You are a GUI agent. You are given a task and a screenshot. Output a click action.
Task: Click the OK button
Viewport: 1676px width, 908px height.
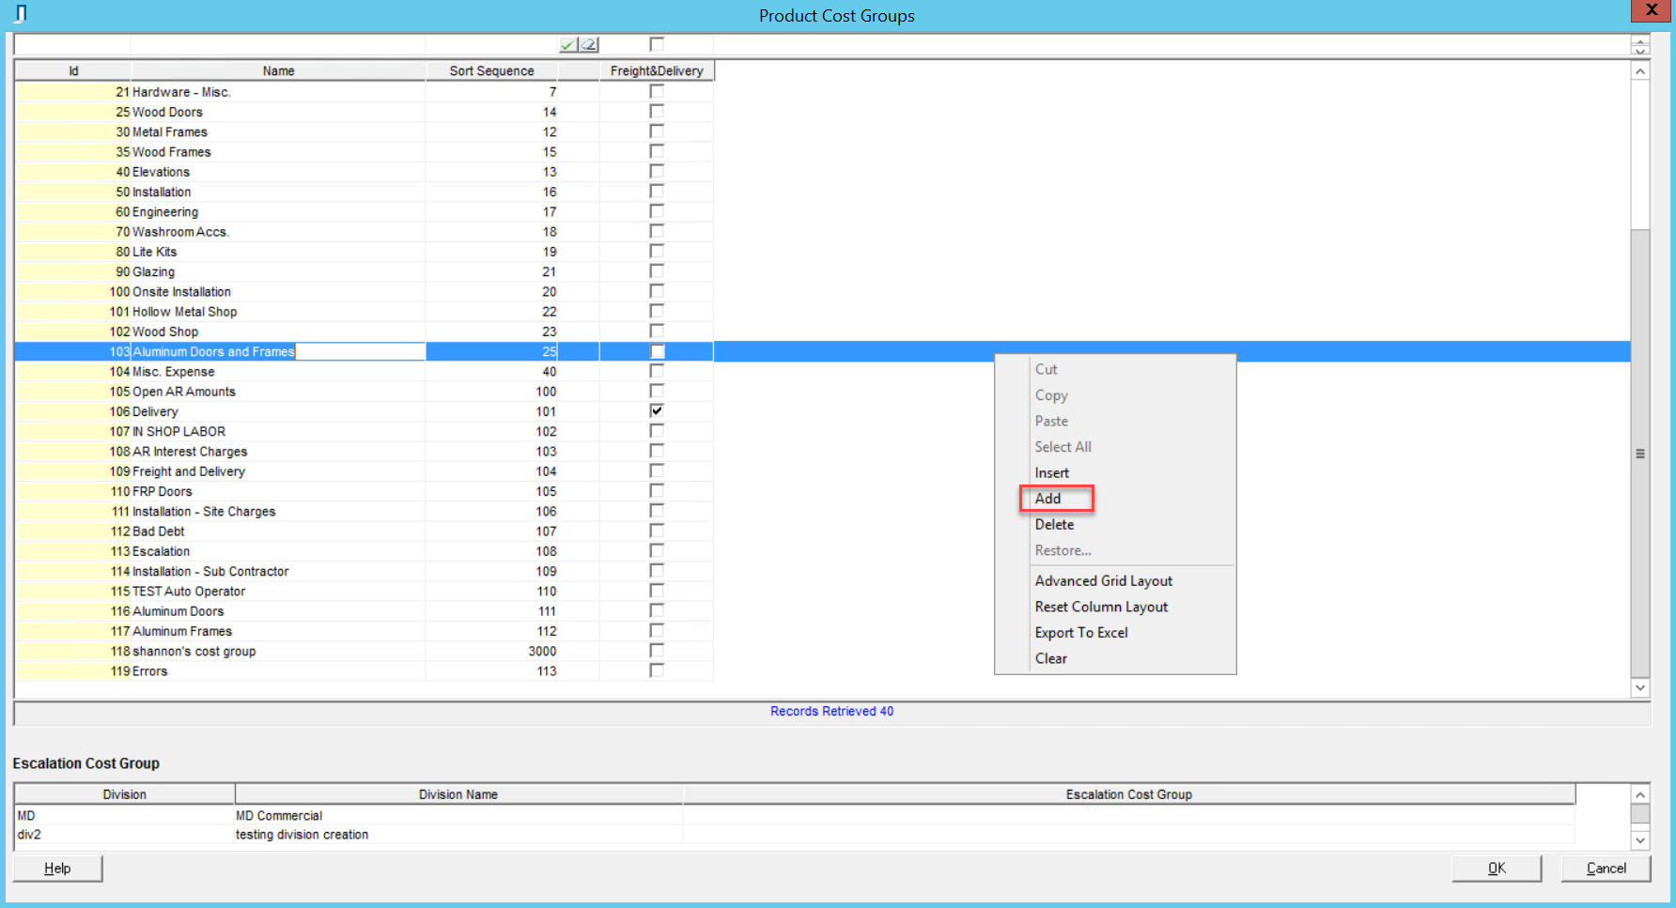coord(1497,869)
